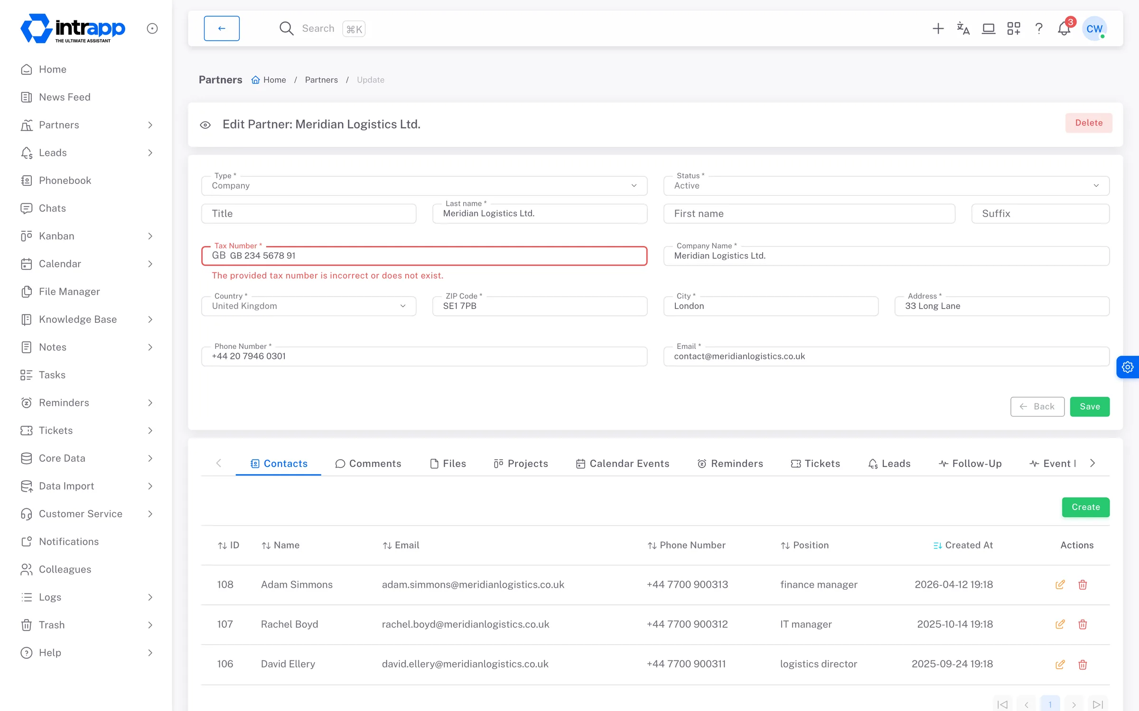
Task: Open the language translation icon
Action: coord(963,28)
